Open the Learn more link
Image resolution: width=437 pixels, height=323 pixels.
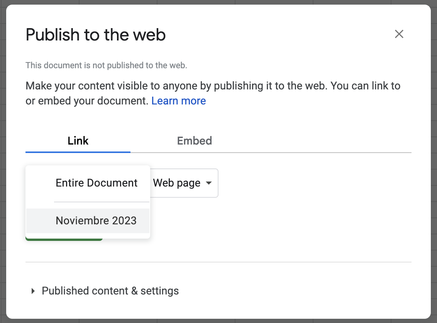coord(178,101)
